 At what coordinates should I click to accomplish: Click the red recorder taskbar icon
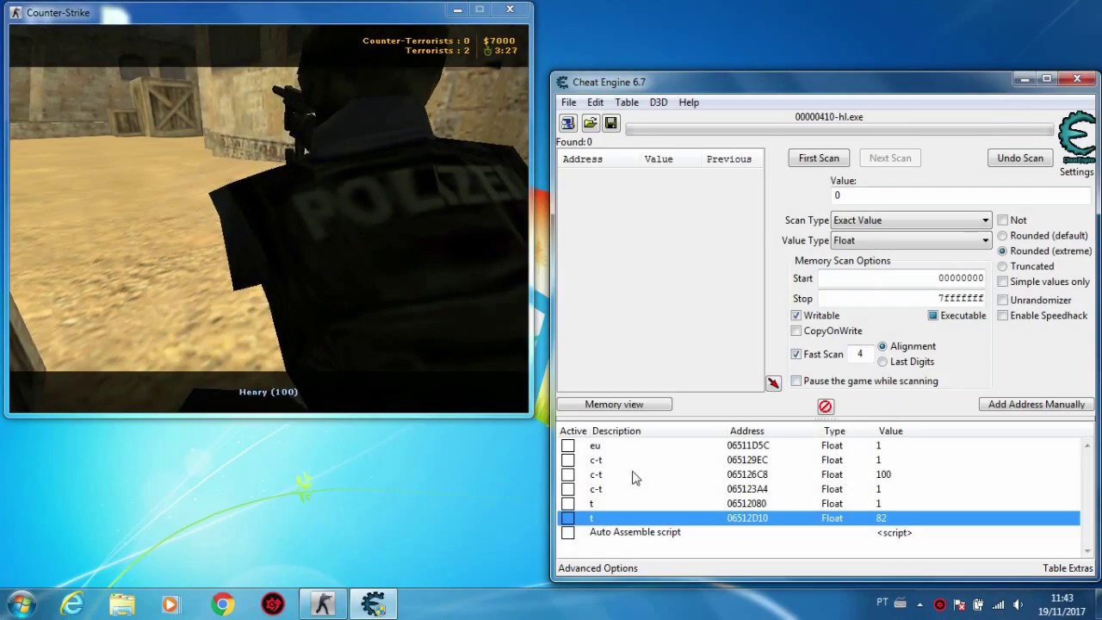tap(273, 604)
